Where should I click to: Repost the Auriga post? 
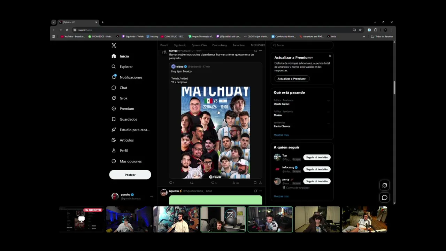pos(191,183)
